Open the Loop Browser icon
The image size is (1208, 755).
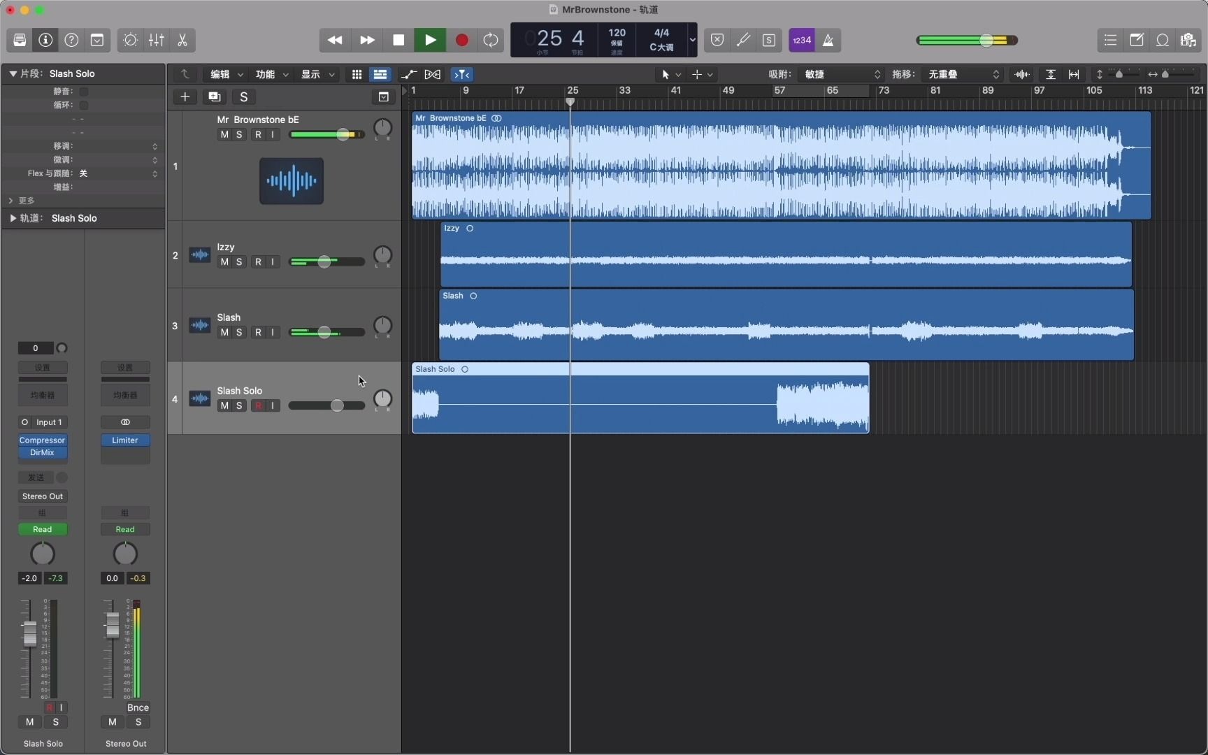tap(1163, 40)
